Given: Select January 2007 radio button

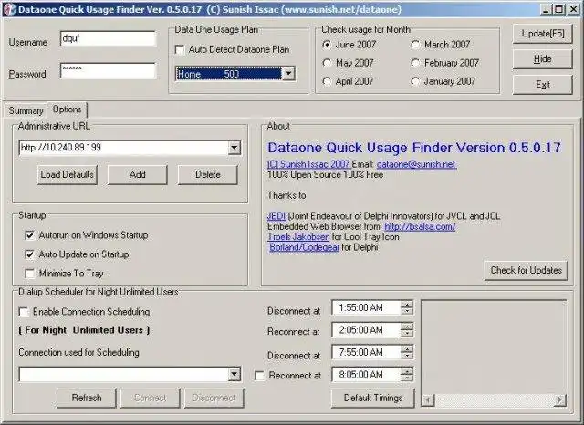Looking at the screenshot, I should coord(415,81).
